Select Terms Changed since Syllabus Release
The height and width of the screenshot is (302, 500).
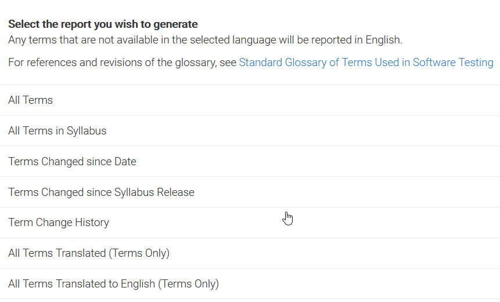pyautogui.click(x=250, y=192)
